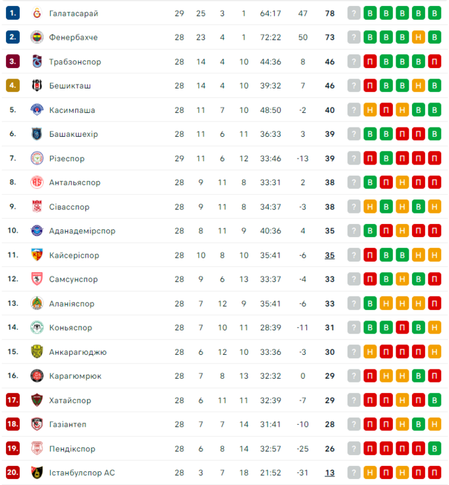Open Аданадемірспор team link
The height and width of the screenshot is (485, 449).
coord(82,231)
